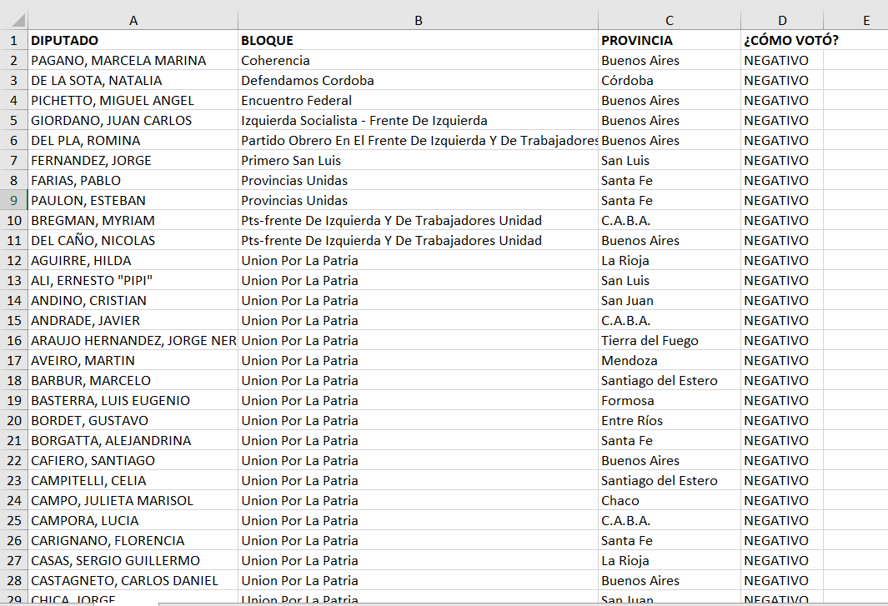Image resolution: width=888 pixels, height=606 pixels.
Task: Click Izquierda Socialista - Frente De Izquierda cell
Action: tap(418, 121)
